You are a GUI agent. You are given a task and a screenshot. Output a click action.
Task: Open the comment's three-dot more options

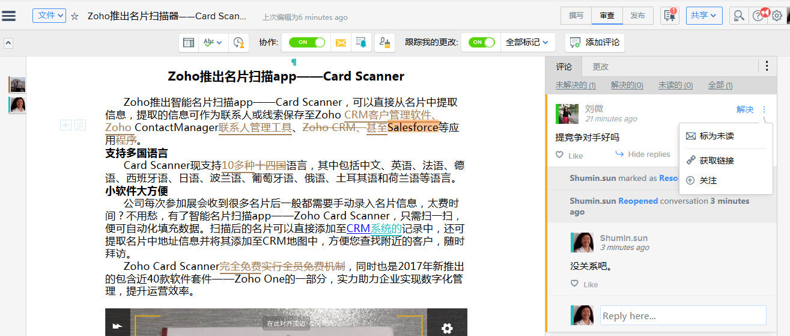coord(764,109)
